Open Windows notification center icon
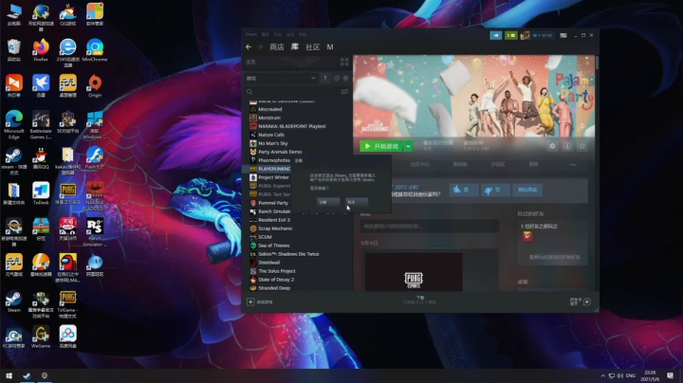 [670, 375]
